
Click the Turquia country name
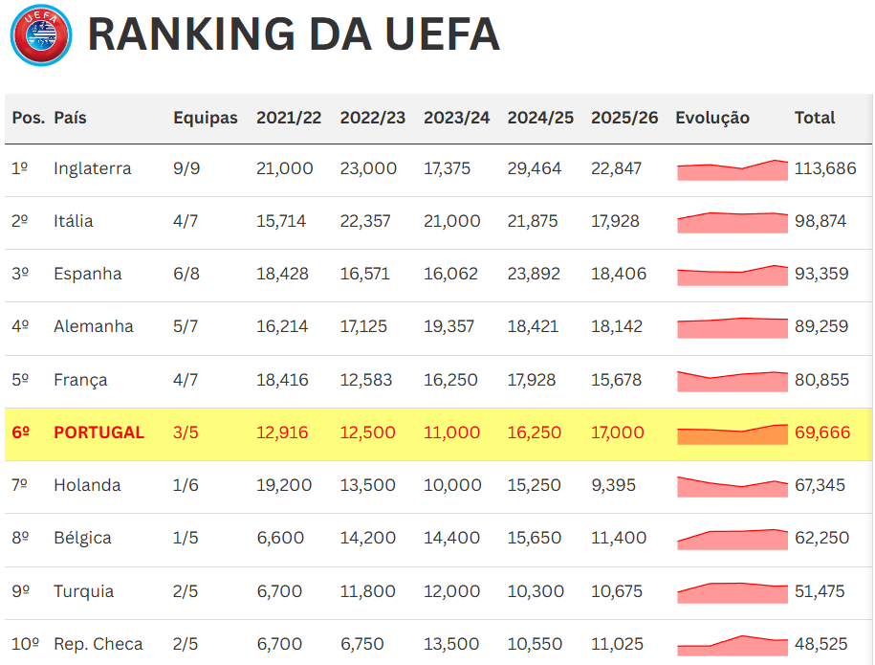click(x=83, y=591)
